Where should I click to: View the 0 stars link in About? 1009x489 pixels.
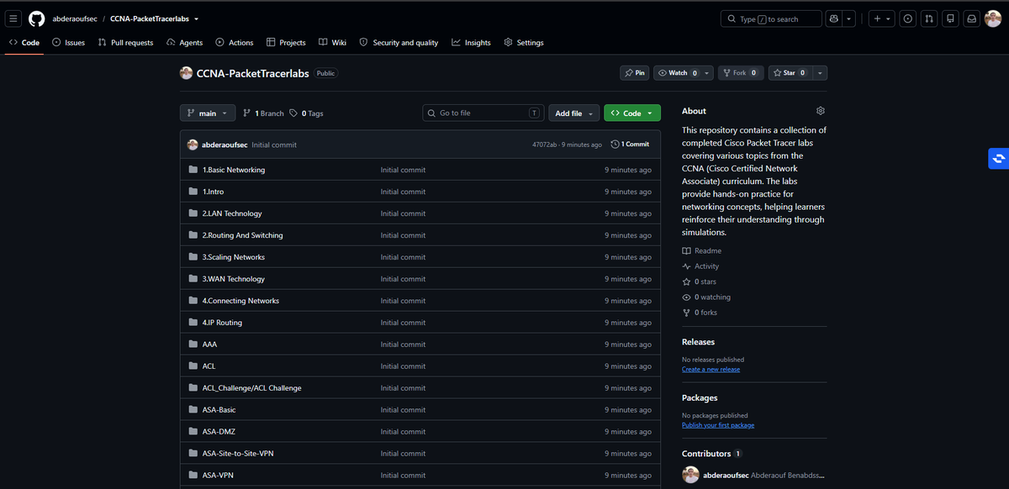[700, 281]
